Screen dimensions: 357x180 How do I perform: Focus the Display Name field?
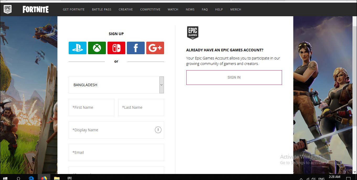point(116,130)
